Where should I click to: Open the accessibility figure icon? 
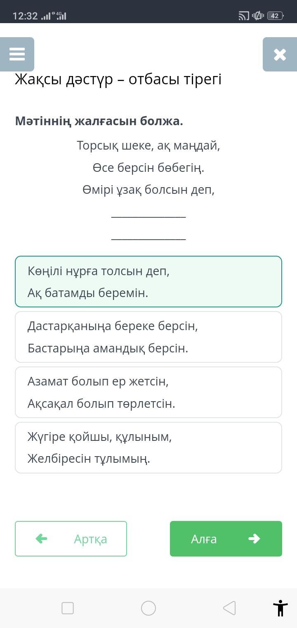(x=280, y=608)
